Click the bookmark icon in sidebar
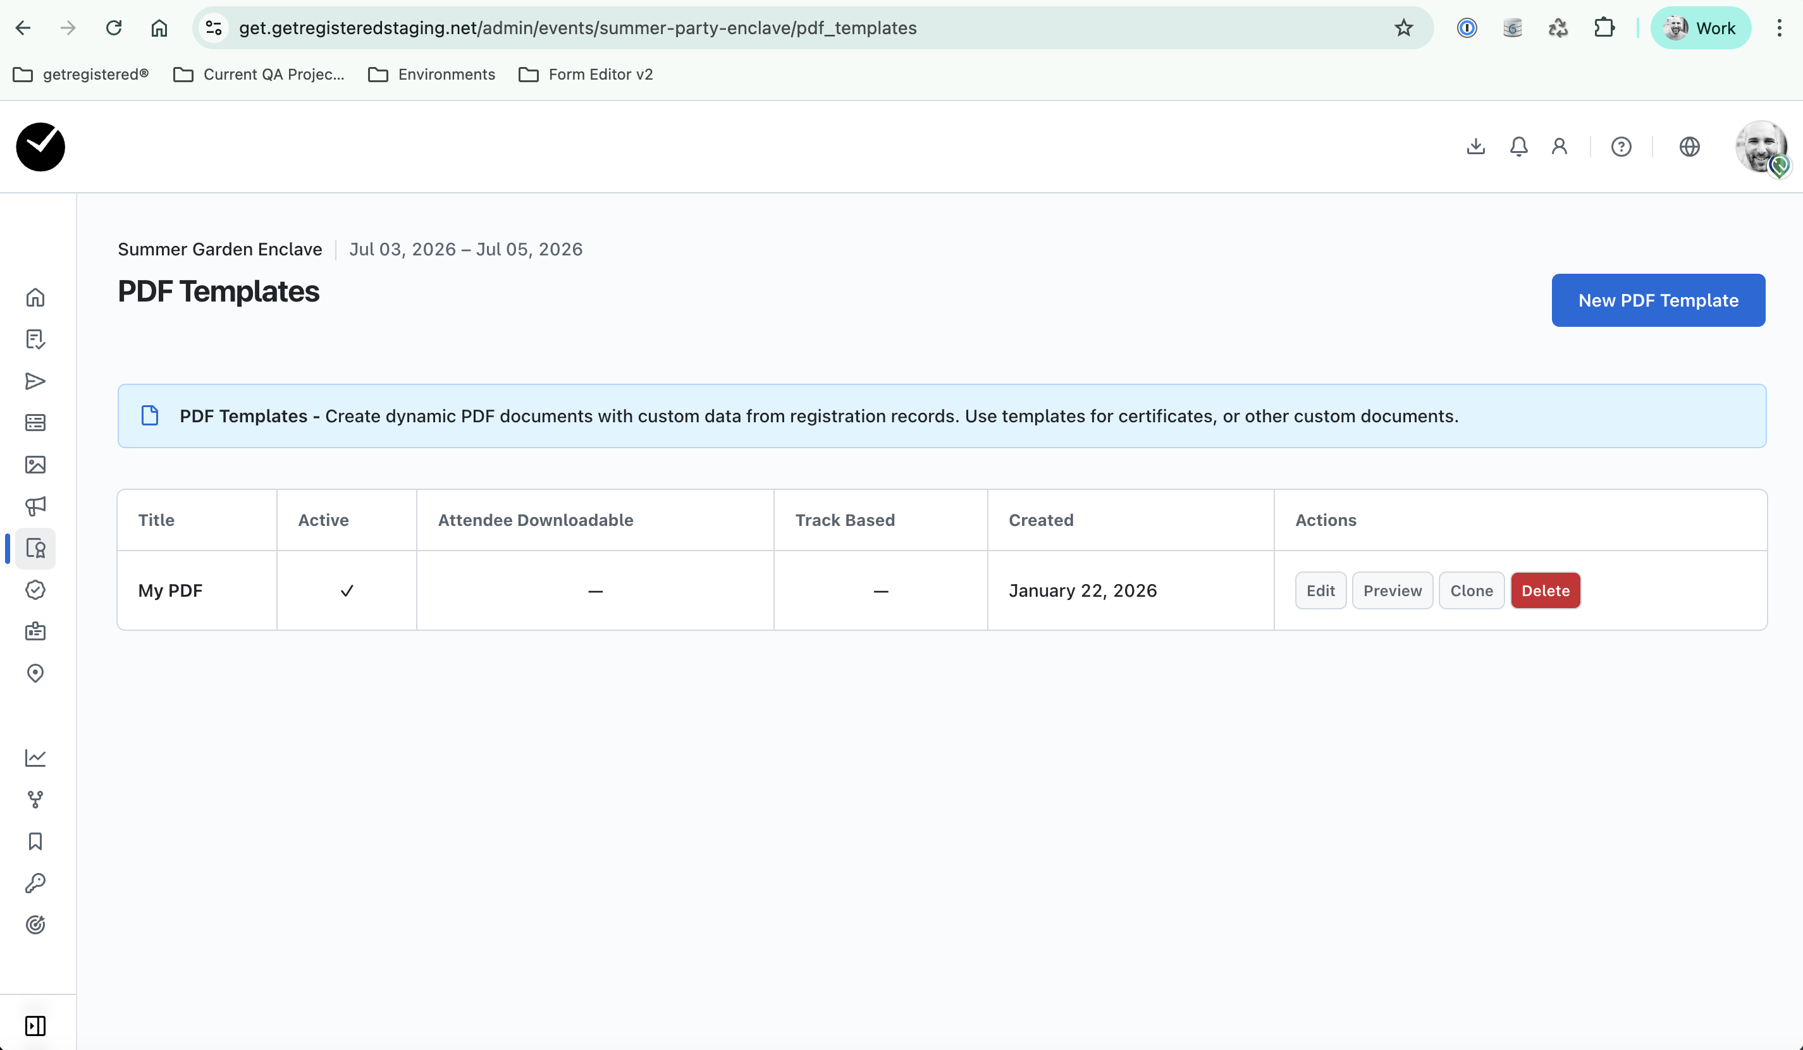The width and height of the screenshot is (1803, 1050). click(x=35, y=841)
